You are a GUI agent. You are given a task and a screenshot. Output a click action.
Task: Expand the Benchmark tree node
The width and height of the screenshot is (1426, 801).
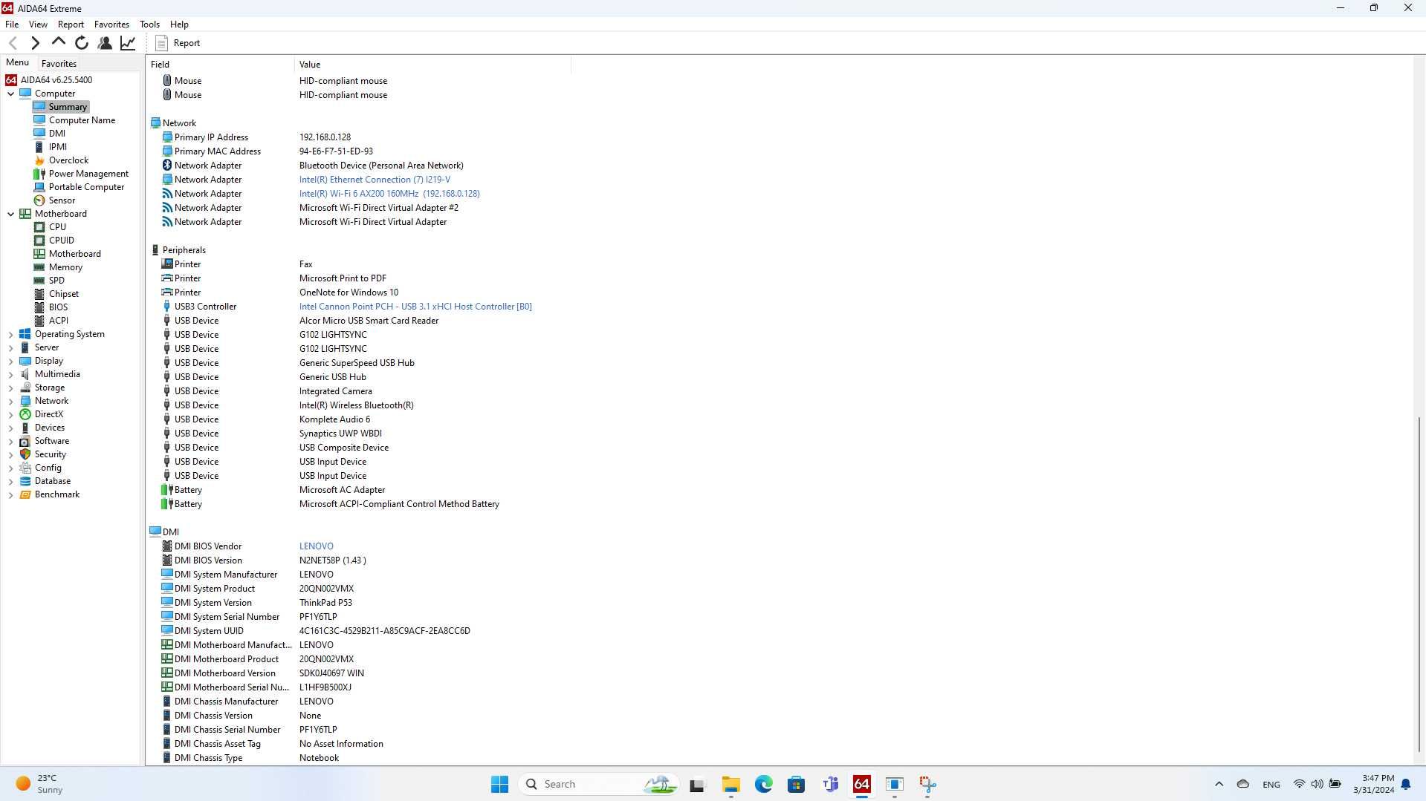coord(10,495)
